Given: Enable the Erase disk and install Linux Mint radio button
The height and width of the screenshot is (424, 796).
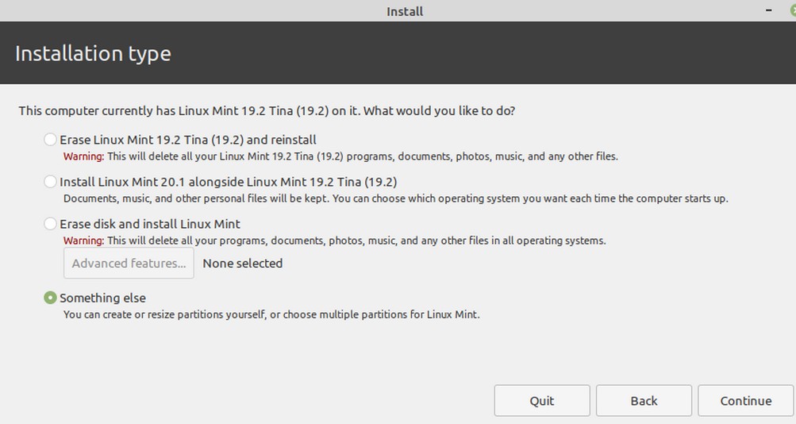Looking at the screenshot, I should [x=50, y=224].
